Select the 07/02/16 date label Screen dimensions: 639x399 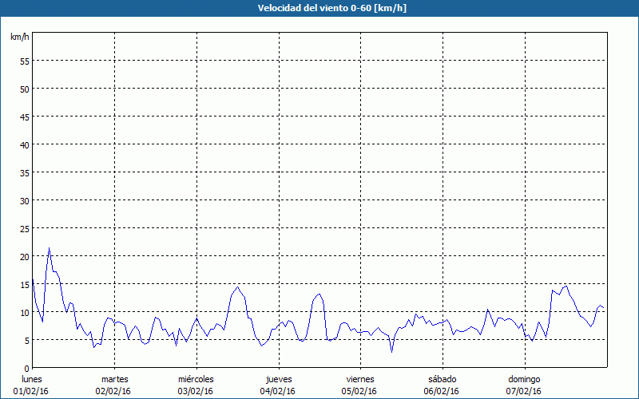coord(524,391)
